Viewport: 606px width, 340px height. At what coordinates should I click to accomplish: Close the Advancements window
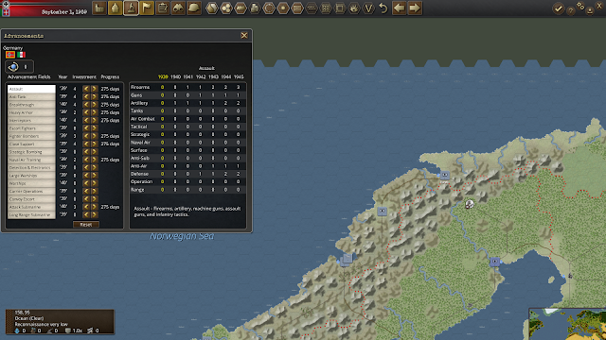244,36
